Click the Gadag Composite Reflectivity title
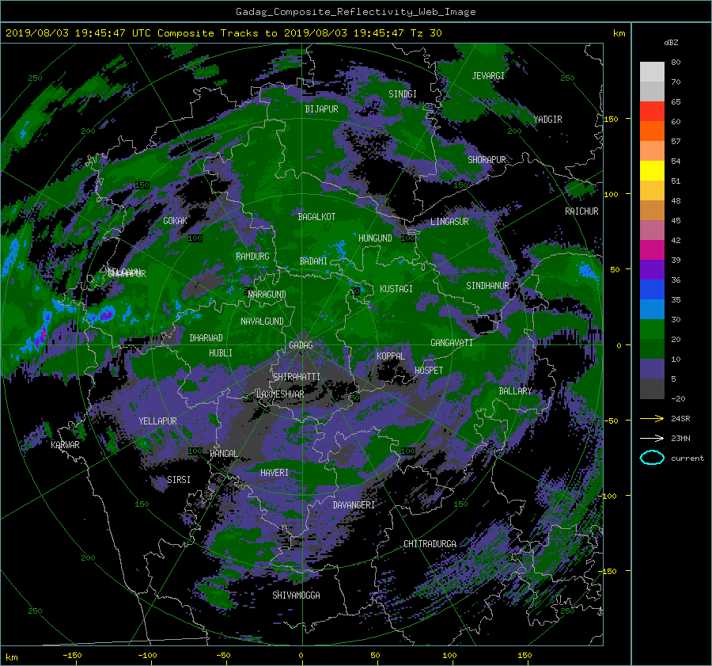The width and height of the screenshot is (712, 666). point(355,12)
